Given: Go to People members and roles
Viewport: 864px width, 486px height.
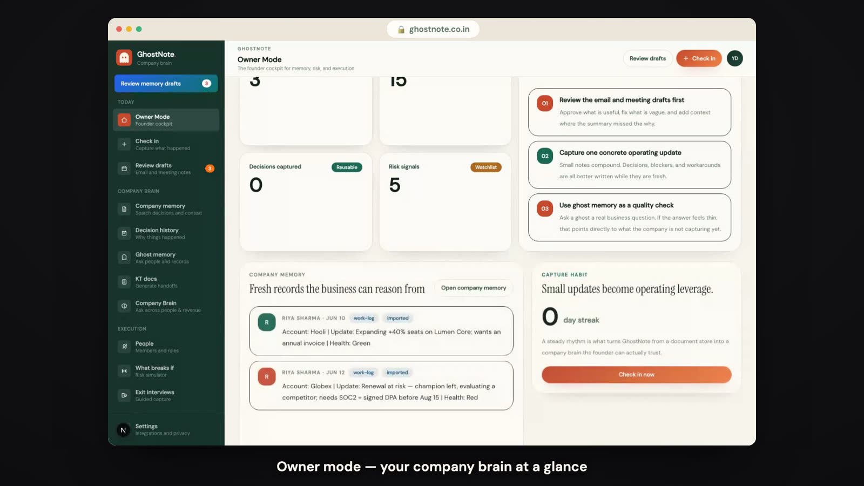Looking at the screenshot, I should click(x=166, y=347).
